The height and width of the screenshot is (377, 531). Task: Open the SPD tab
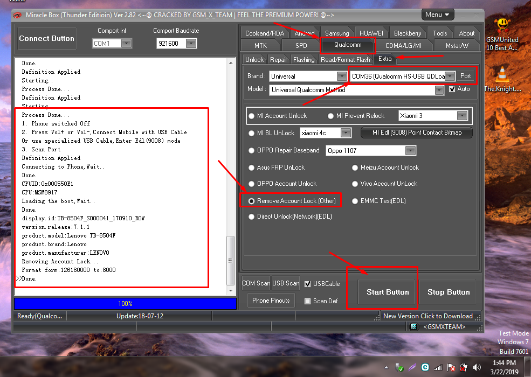click(301, 45)
